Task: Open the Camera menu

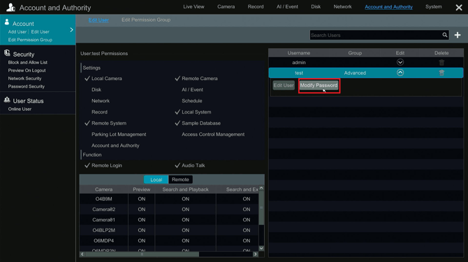Action: [226, 6]
